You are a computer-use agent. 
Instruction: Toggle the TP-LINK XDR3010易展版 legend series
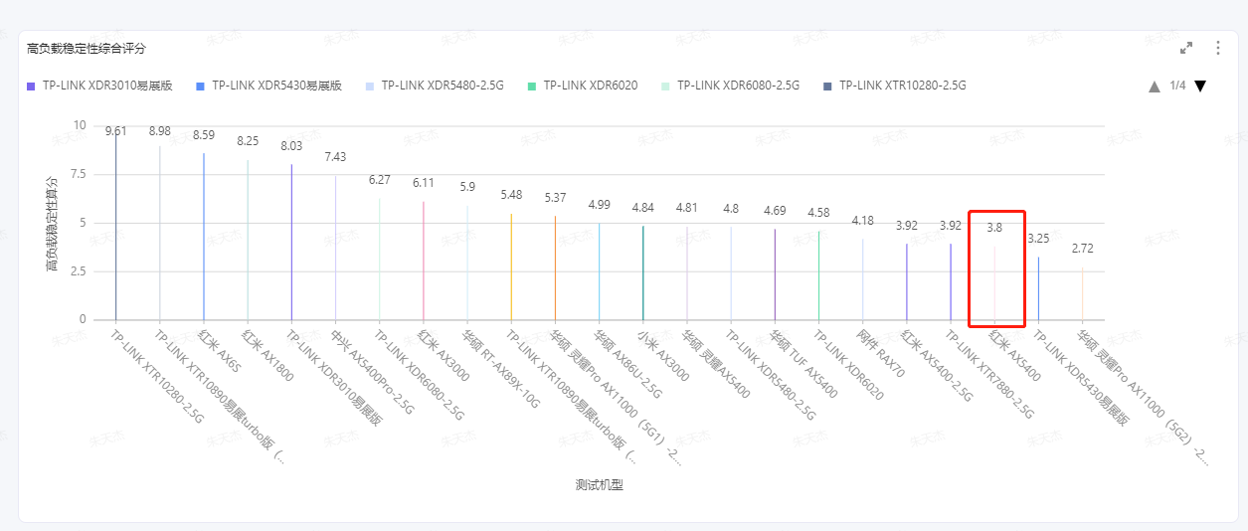point(100,86)
